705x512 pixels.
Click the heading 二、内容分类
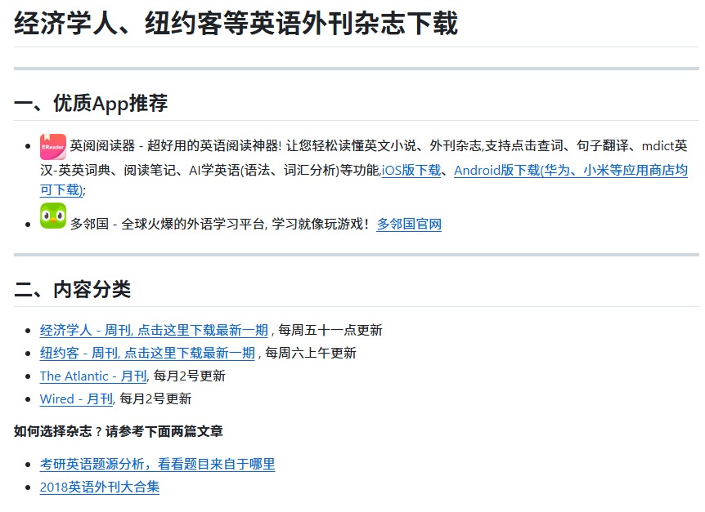click(73, 289)
